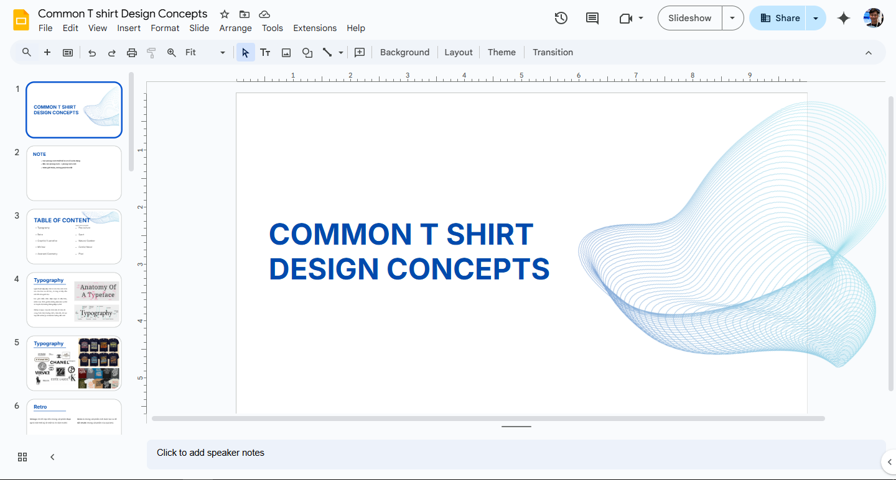Check the cloud save status icon
This screenshot has height=480, width=896.
(264, 14)
